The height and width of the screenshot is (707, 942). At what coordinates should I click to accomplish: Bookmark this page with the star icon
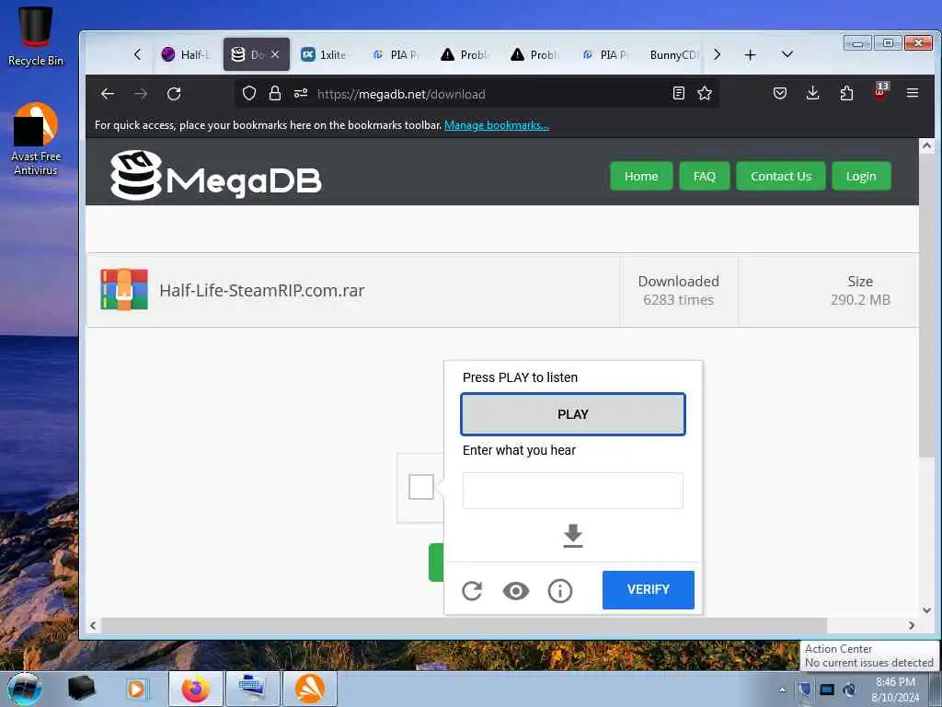click(705, 93)
